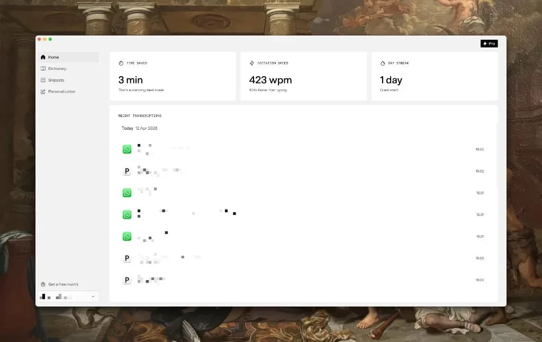
Task: Click the "10.6x faster than typing" caption
Action: tap(267, 90)
